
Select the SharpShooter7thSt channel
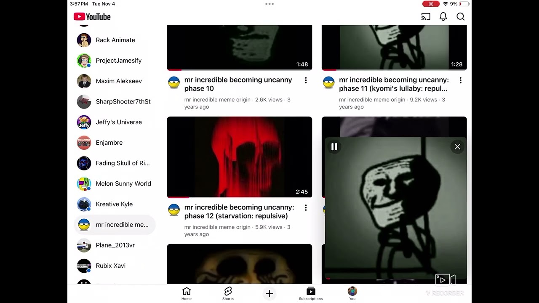tap(115, 101)
